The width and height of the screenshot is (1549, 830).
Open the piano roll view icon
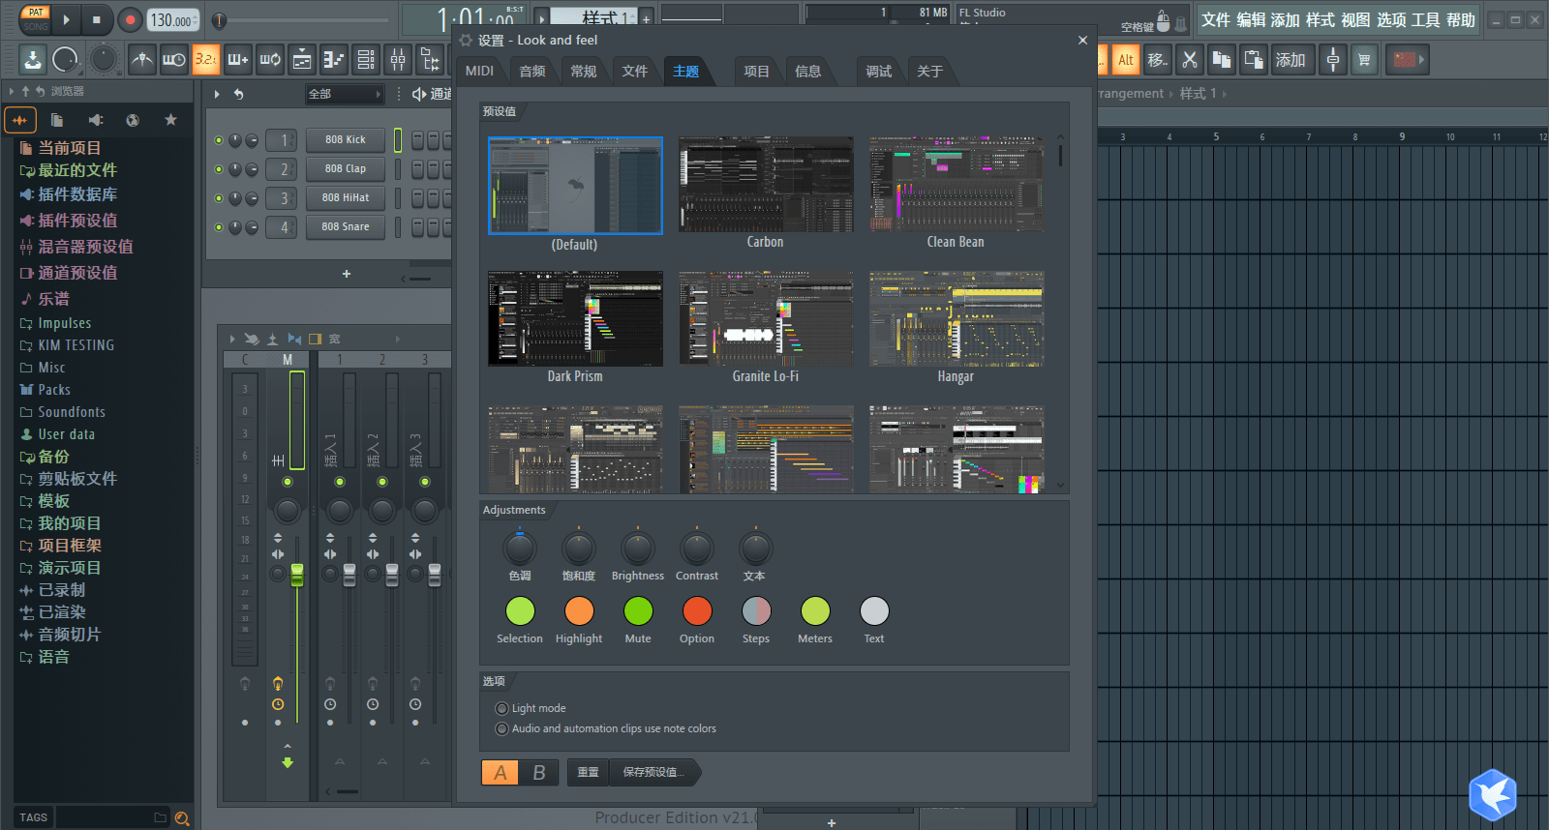click(x=334, y=60)
